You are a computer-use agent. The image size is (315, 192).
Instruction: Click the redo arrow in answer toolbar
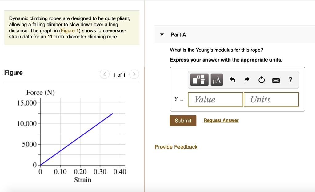coord(247,80)
